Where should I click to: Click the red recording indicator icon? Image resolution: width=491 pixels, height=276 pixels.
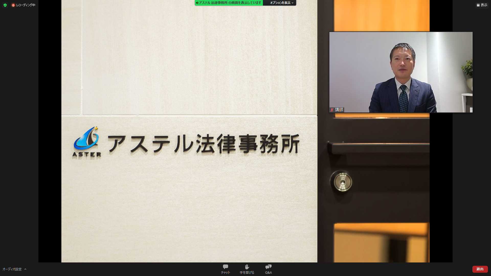(13, 5)
